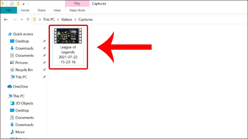Image resolution: width=248 pixels, height=139 pixels.
Task: Click New folder icon in title bar
Action: point(18,3)
